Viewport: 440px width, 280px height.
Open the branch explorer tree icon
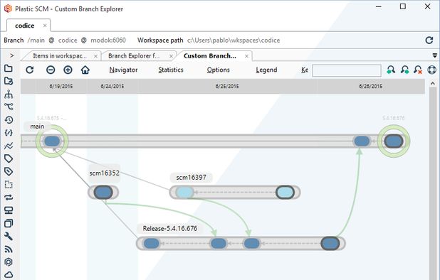point(9,94)
